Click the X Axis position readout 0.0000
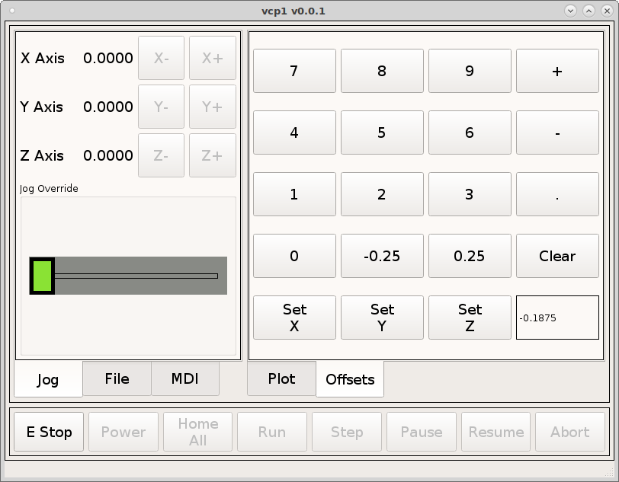619x482 pixels. tap(108, 58)
